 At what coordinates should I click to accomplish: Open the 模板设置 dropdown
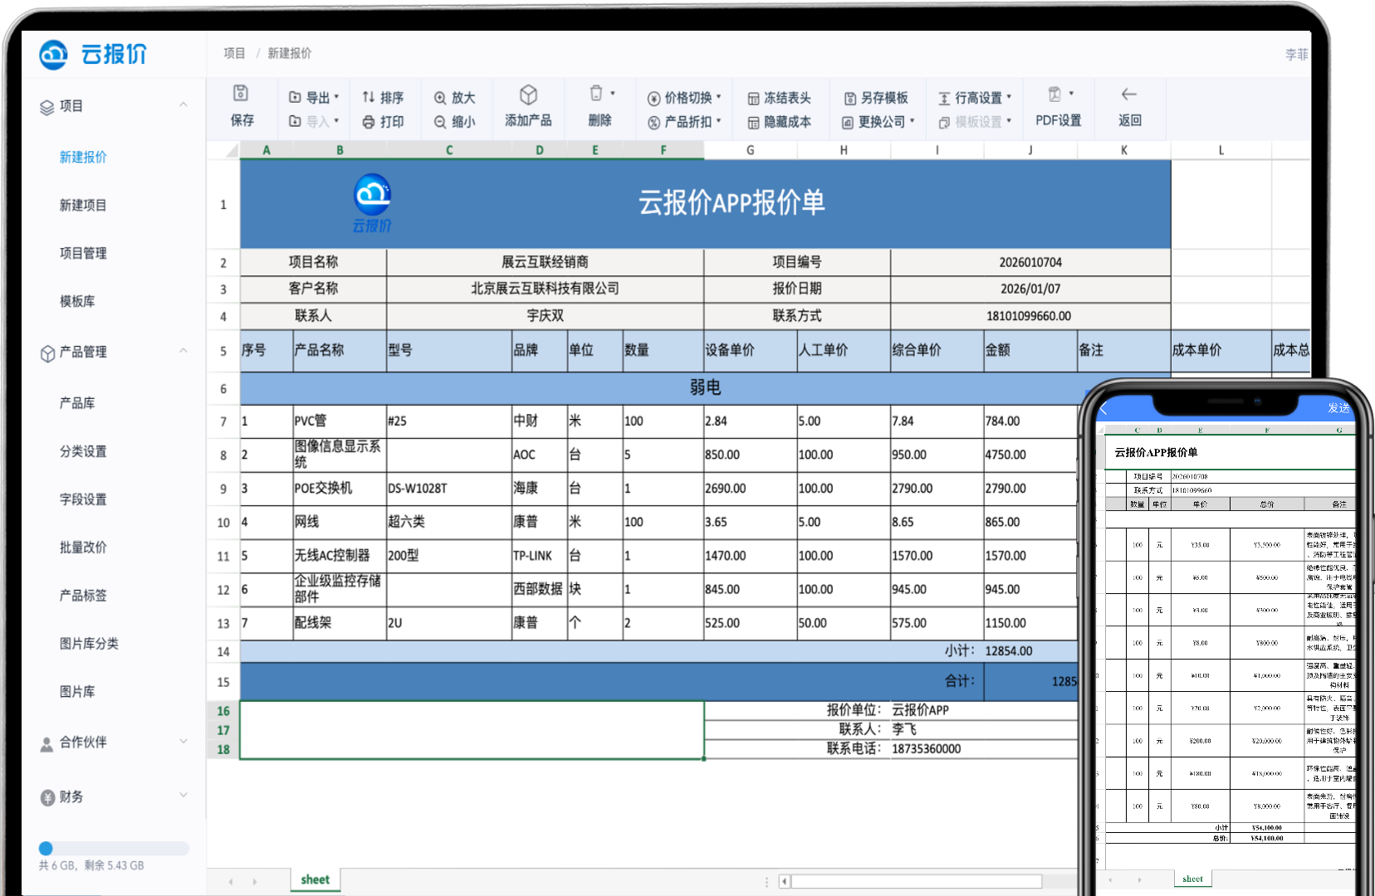tap(976, 122)
